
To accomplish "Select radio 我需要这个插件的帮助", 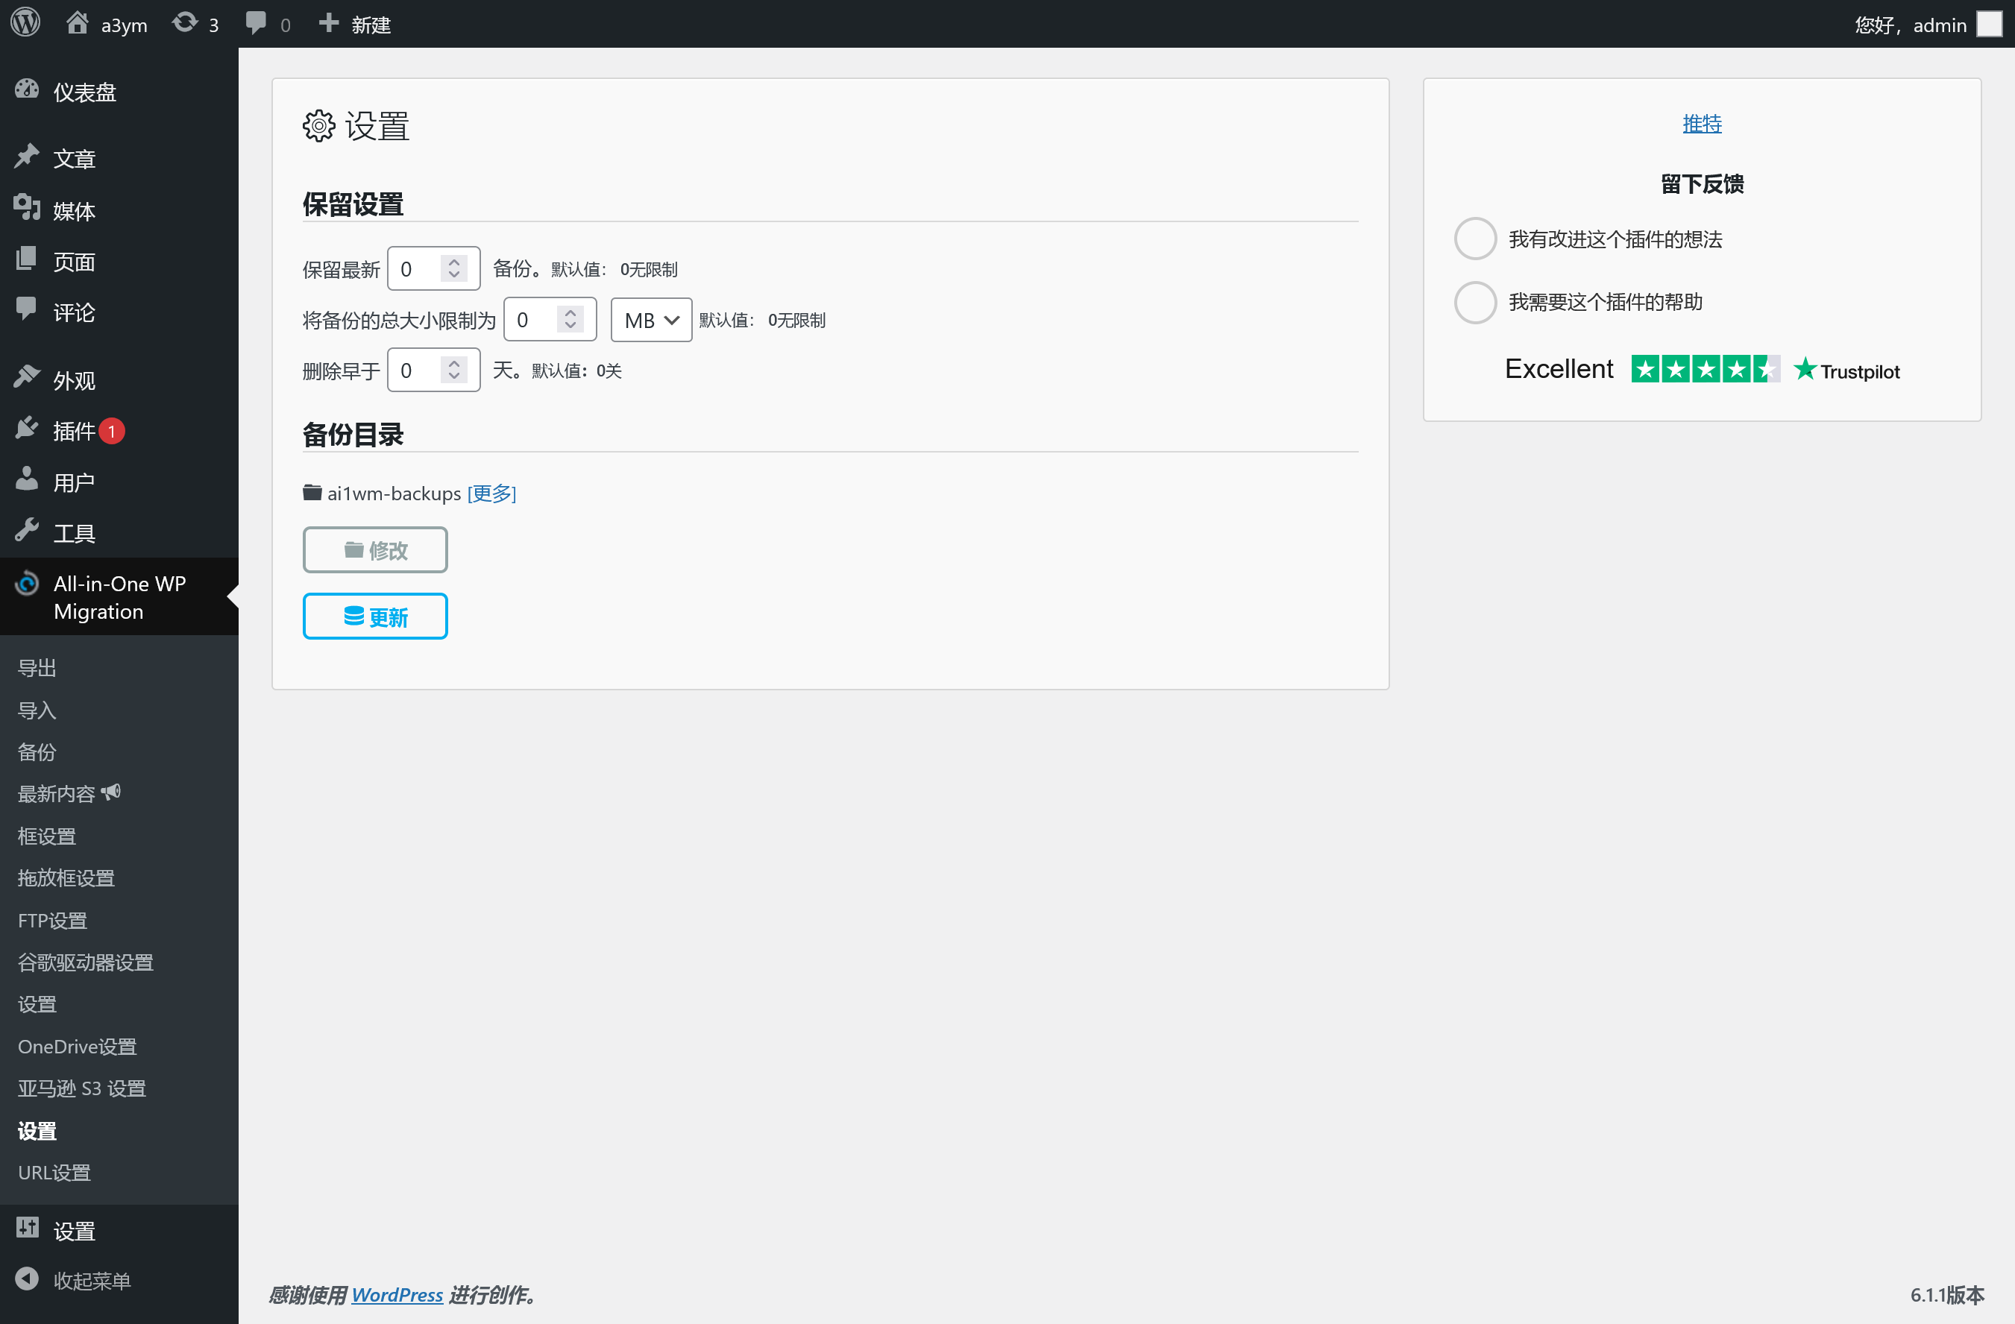I will 1475,302.
